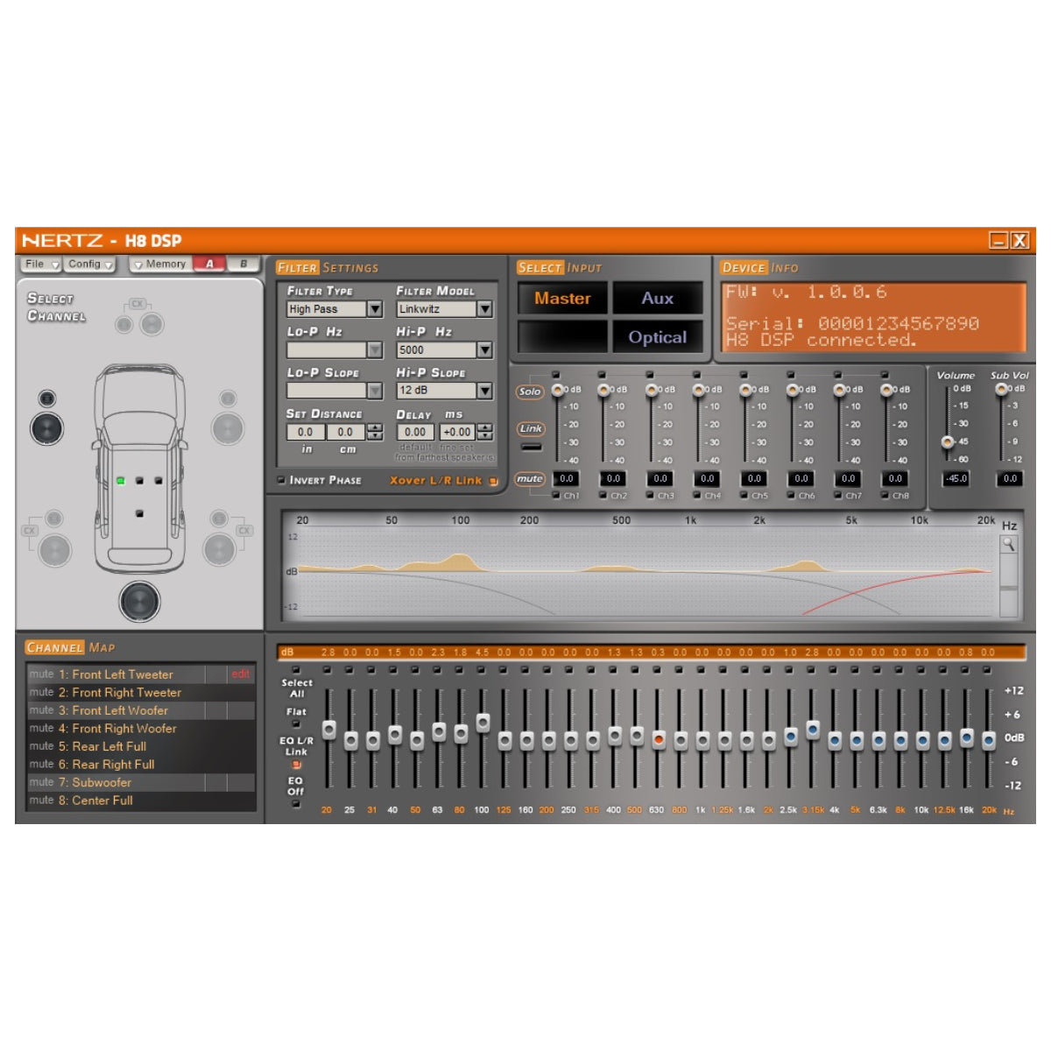Select the front right woofer speaker icon

tap(228, 428)
